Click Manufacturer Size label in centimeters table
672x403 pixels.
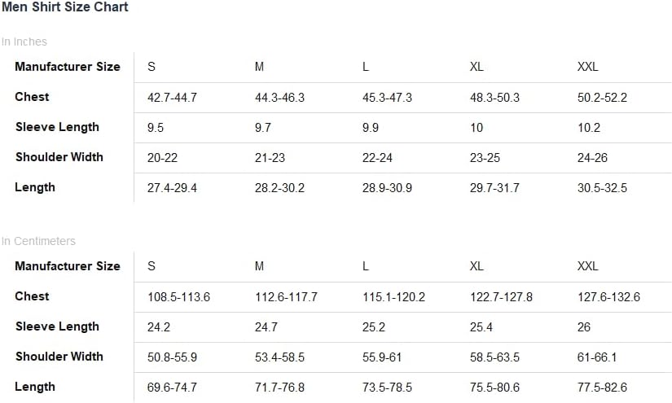(68, 266)
